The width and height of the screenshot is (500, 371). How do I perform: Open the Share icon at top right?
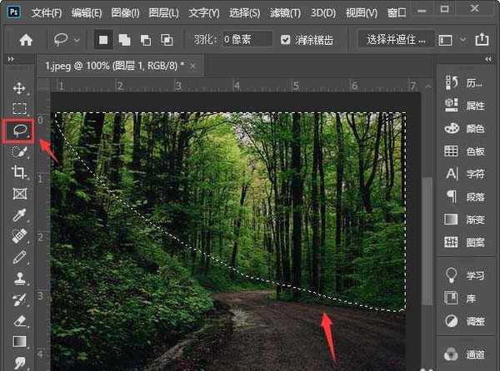click(481, 39)
